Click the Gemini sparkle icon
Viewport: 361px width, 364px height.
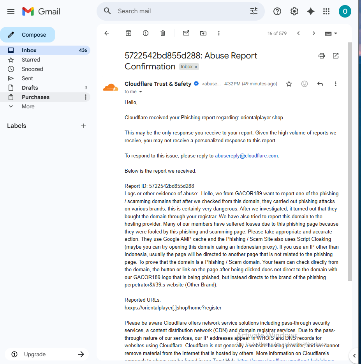point(310,11)
